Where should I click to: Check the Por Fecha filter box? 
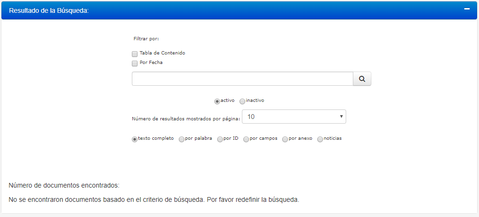135,63
